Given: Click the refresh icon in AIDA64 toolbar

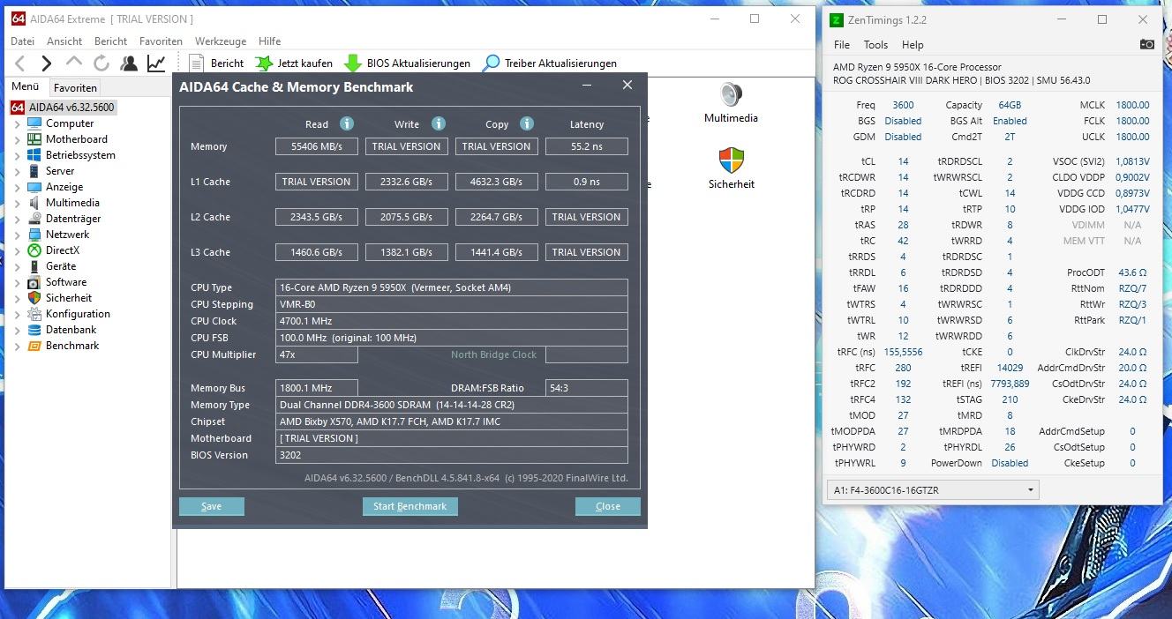Looking at the screenshot, I should (101, 63).
